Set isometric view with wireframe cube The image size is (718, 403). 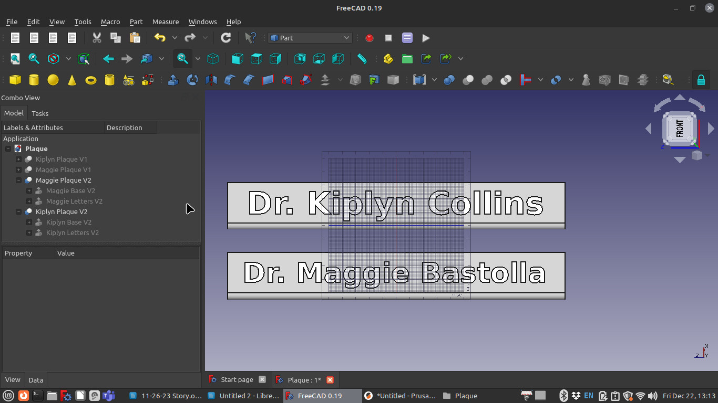tap(213, 59)
